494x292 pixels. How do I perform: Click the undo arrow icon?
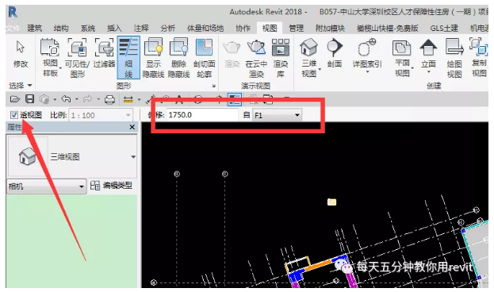(x=66, y=99)
